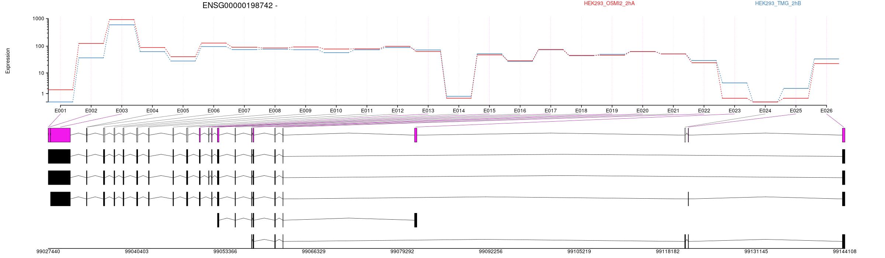Click exon label E011
Image resolution: width=885 pixels, height=258 pixels.
coord(367,111)
